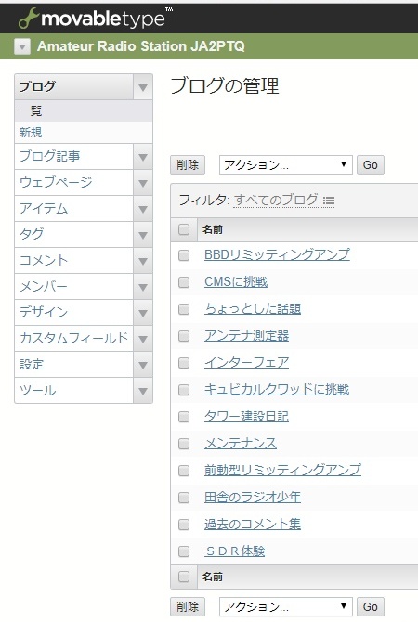Open the すべてのブログ filter link
This screenshot has width=418, height=622.
click(276, 200)
